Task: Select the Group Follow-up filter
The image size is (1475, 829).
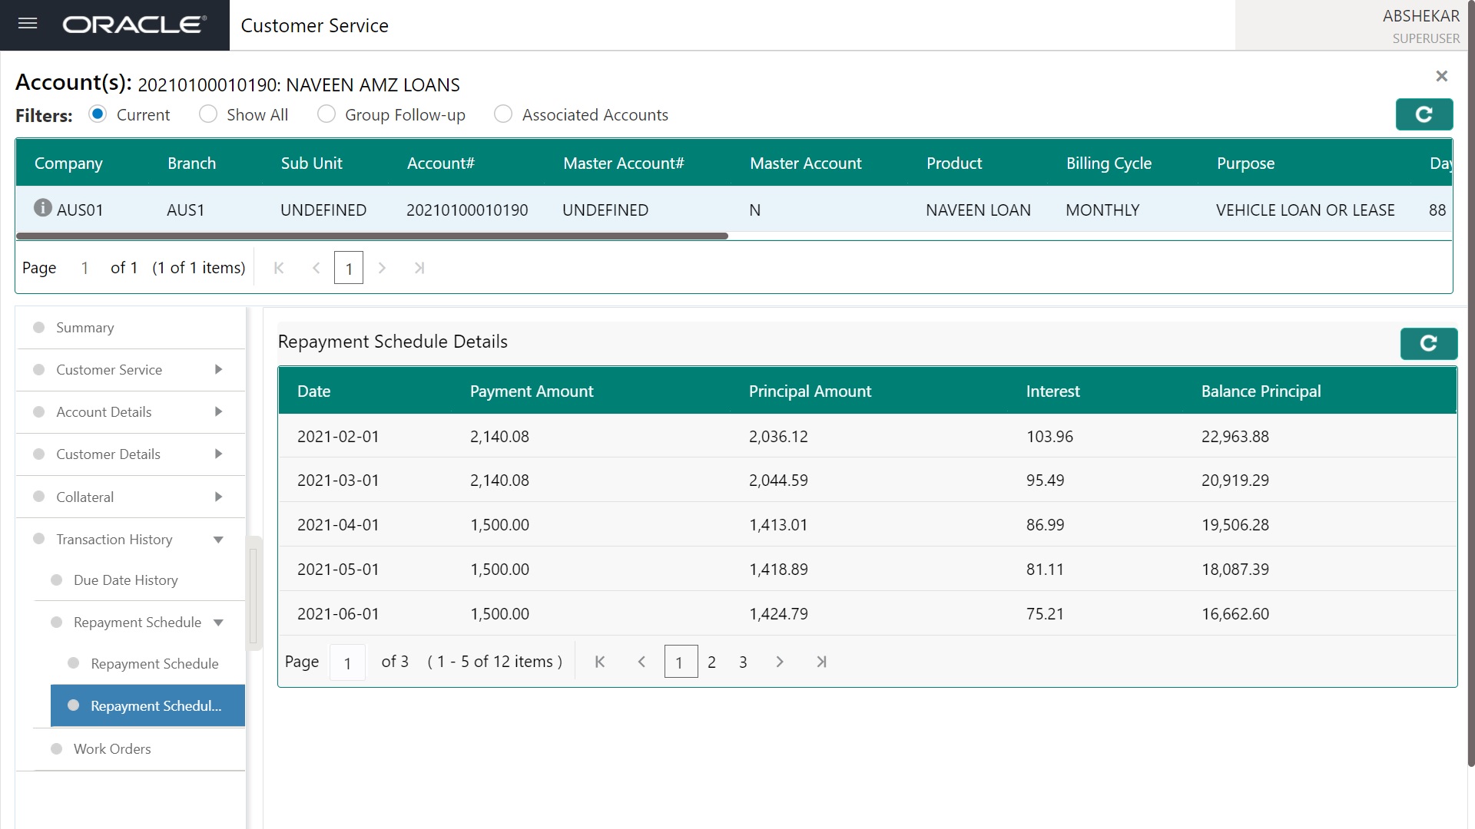Action: [326, 114]
